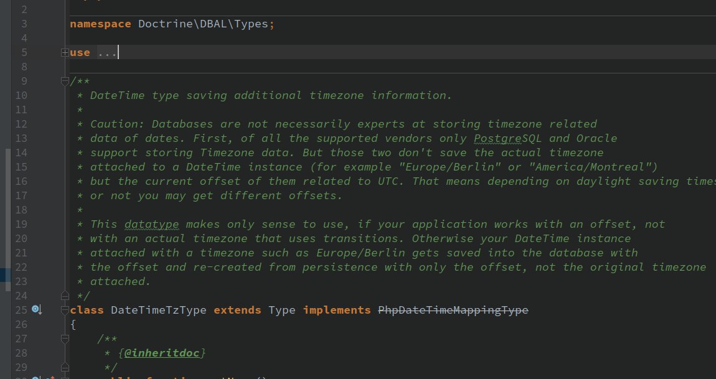Click the 'class' keyword on line 25
Screen dimensions: 716x379
pyautogui.click(x=87, y=310)
